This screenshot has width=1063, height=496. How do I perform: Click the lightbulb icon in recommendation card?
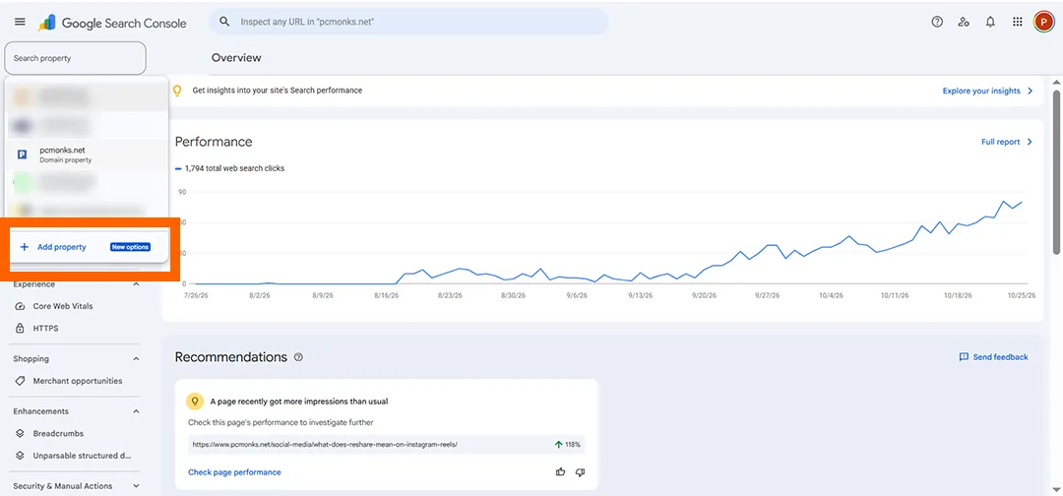pyautogui.click(x=195, y=402)
